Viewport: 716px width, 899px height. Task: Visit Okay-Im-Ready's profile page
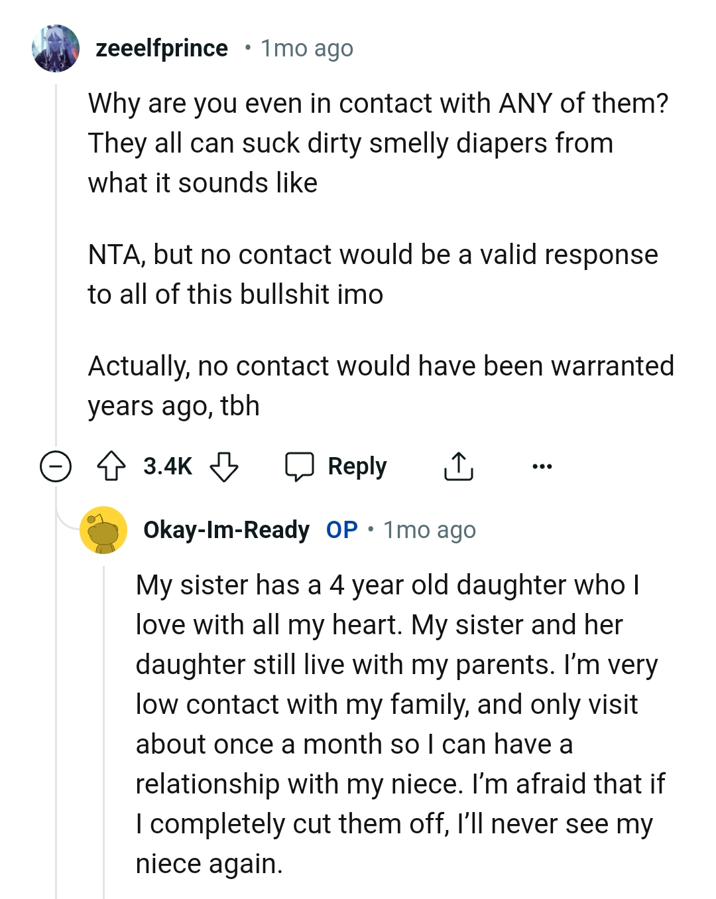[226, 529]
